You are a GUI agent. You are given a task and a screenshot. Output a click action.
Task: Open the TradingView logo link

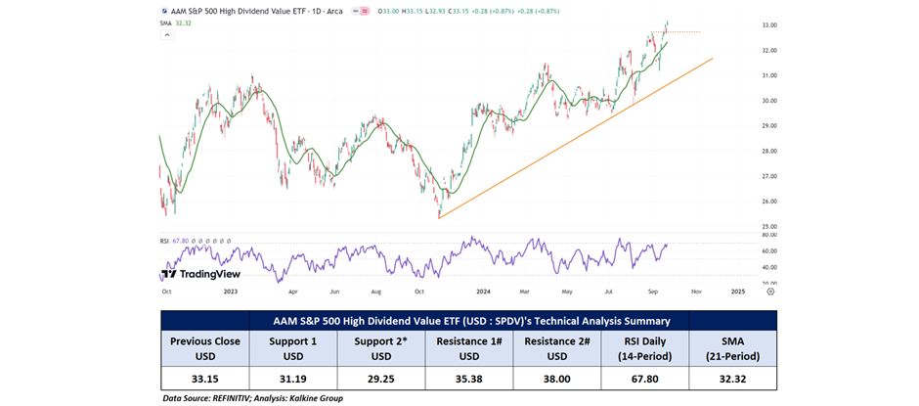pos(200,274)
